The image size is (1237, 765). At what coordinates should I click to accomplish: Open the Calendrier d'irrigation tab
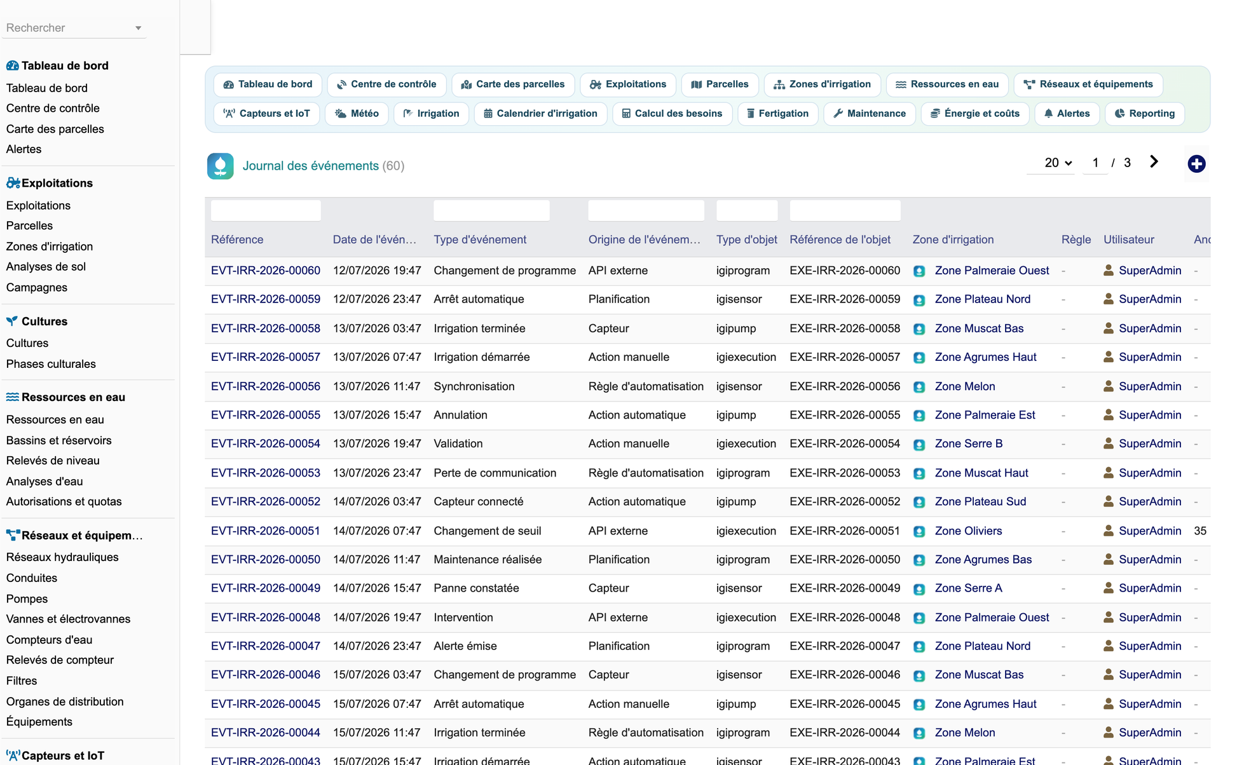point(540,114)
